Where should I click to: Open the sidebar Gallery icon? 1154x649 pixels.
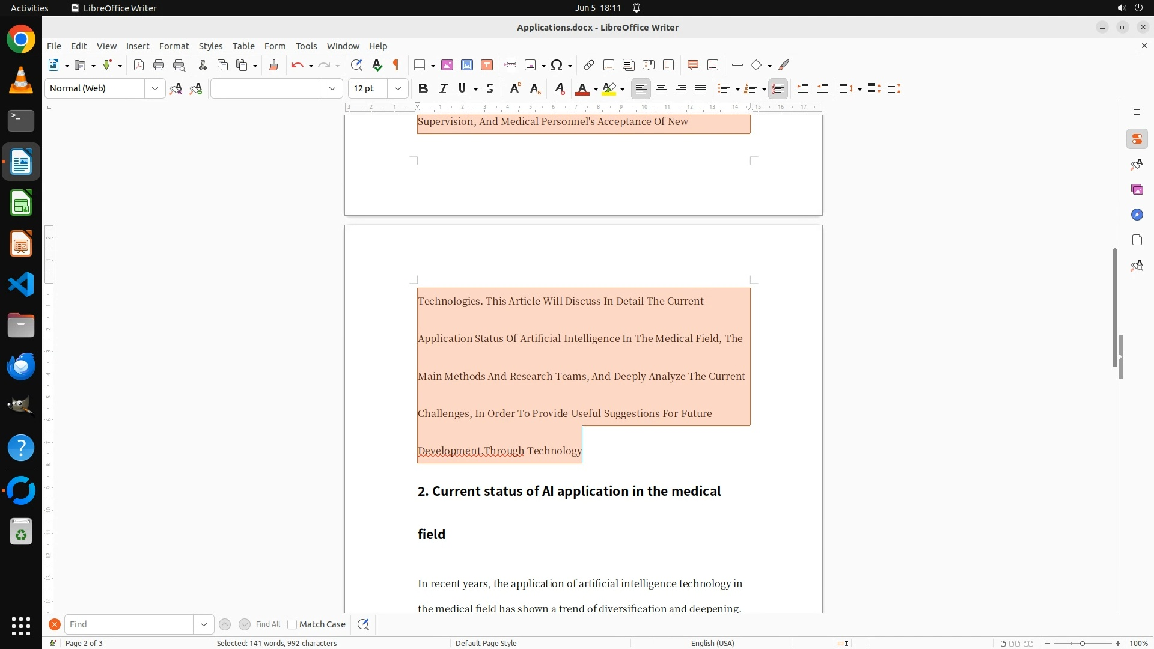click(x=1137, y=189)
